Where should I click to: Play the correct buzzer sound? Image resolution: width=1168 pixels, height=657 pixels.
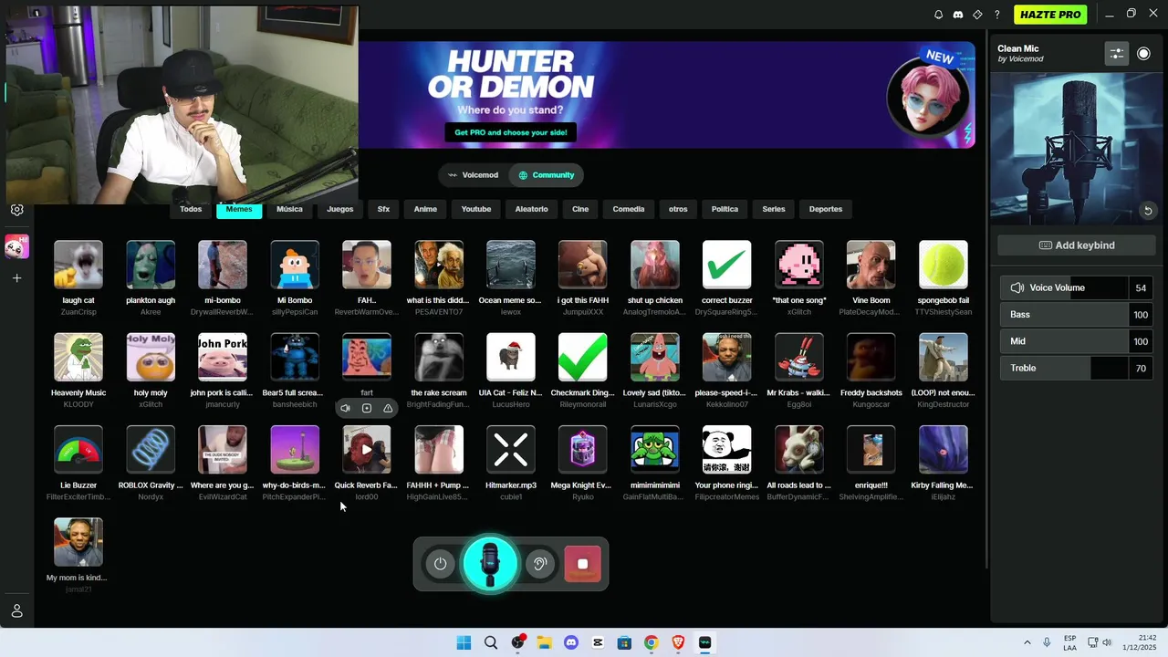[727, 265]
